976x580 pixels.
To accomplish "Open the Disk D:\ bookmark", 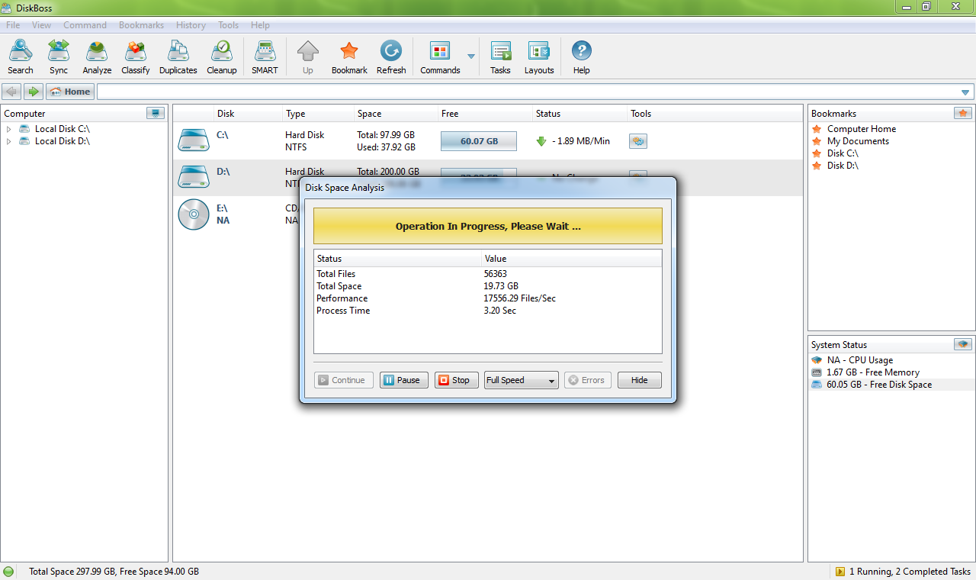I will coord(843,166).
